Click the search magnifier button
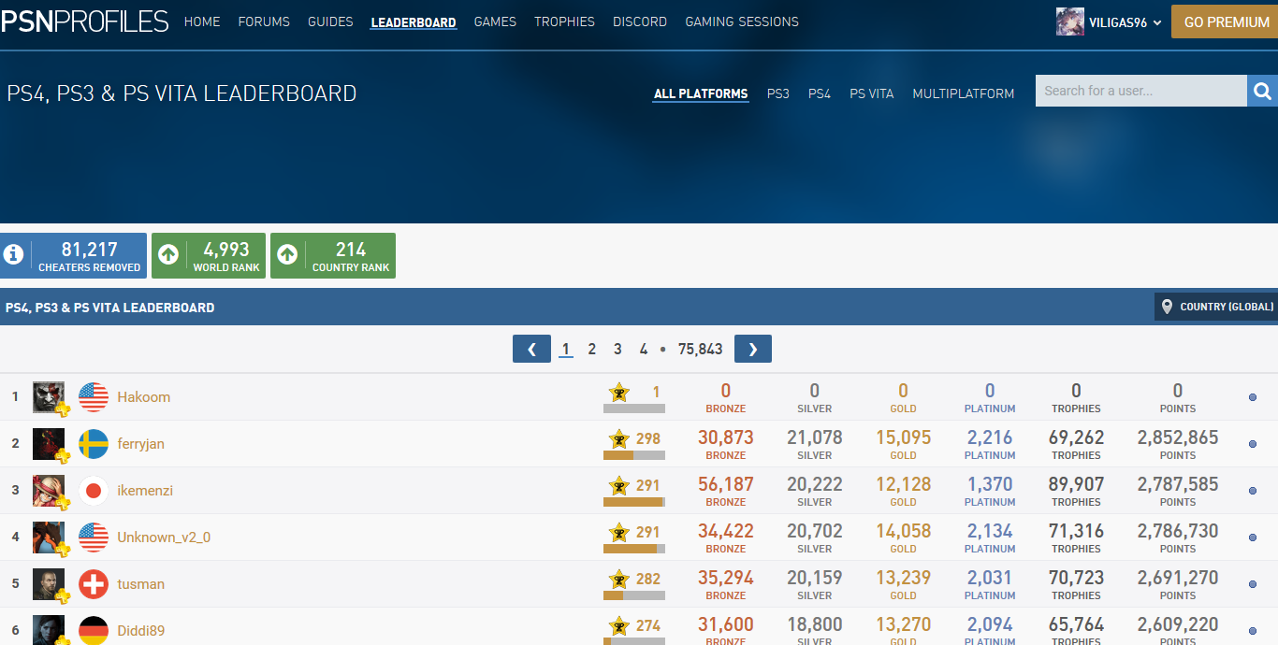Viewport: 1278px width, 645px height. point(1262,91)
